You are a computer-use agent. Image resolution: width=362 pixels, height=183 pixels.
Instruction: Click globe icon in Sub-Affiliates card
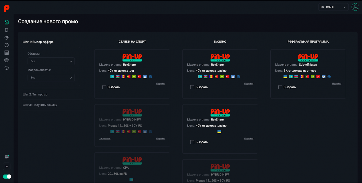(329, 77)
